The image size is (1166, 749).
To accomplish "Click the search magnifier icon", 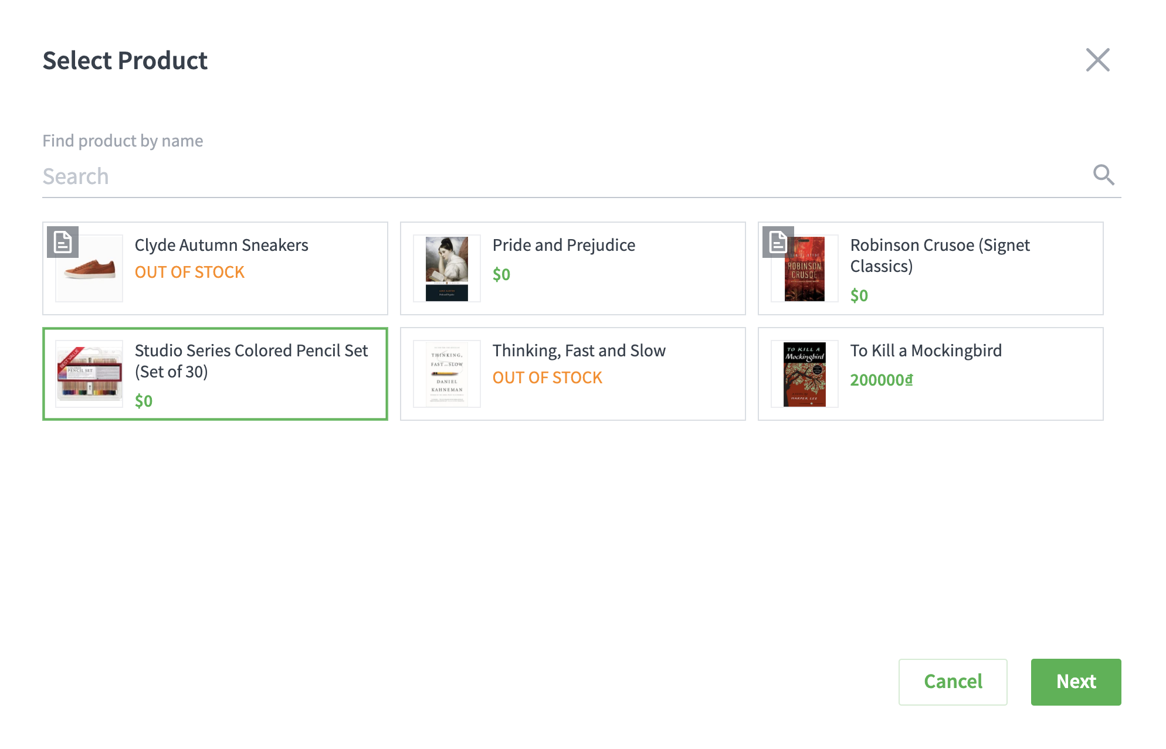I will [1103, 175].
